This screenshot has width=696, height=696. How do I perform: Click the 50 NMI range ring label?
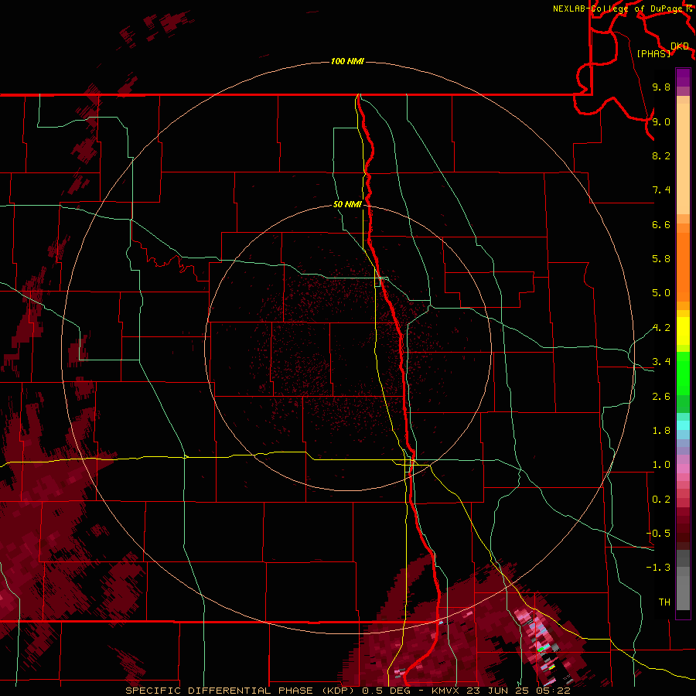tap(347, 204)
